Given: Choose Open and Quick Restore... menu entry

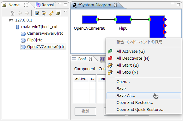Looking at the screenshot, I should 144,110.
